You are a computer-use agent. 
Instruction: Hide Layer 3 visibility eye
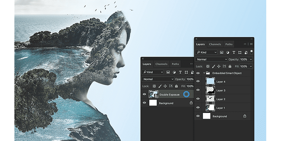(198, 90)
